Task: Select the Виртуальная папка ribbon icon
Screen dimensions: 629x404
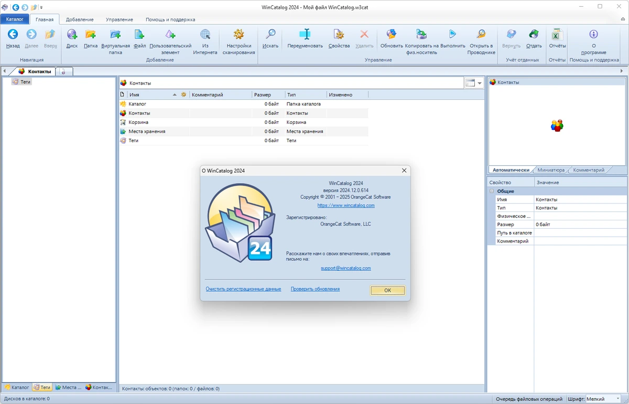Action: 115,35
